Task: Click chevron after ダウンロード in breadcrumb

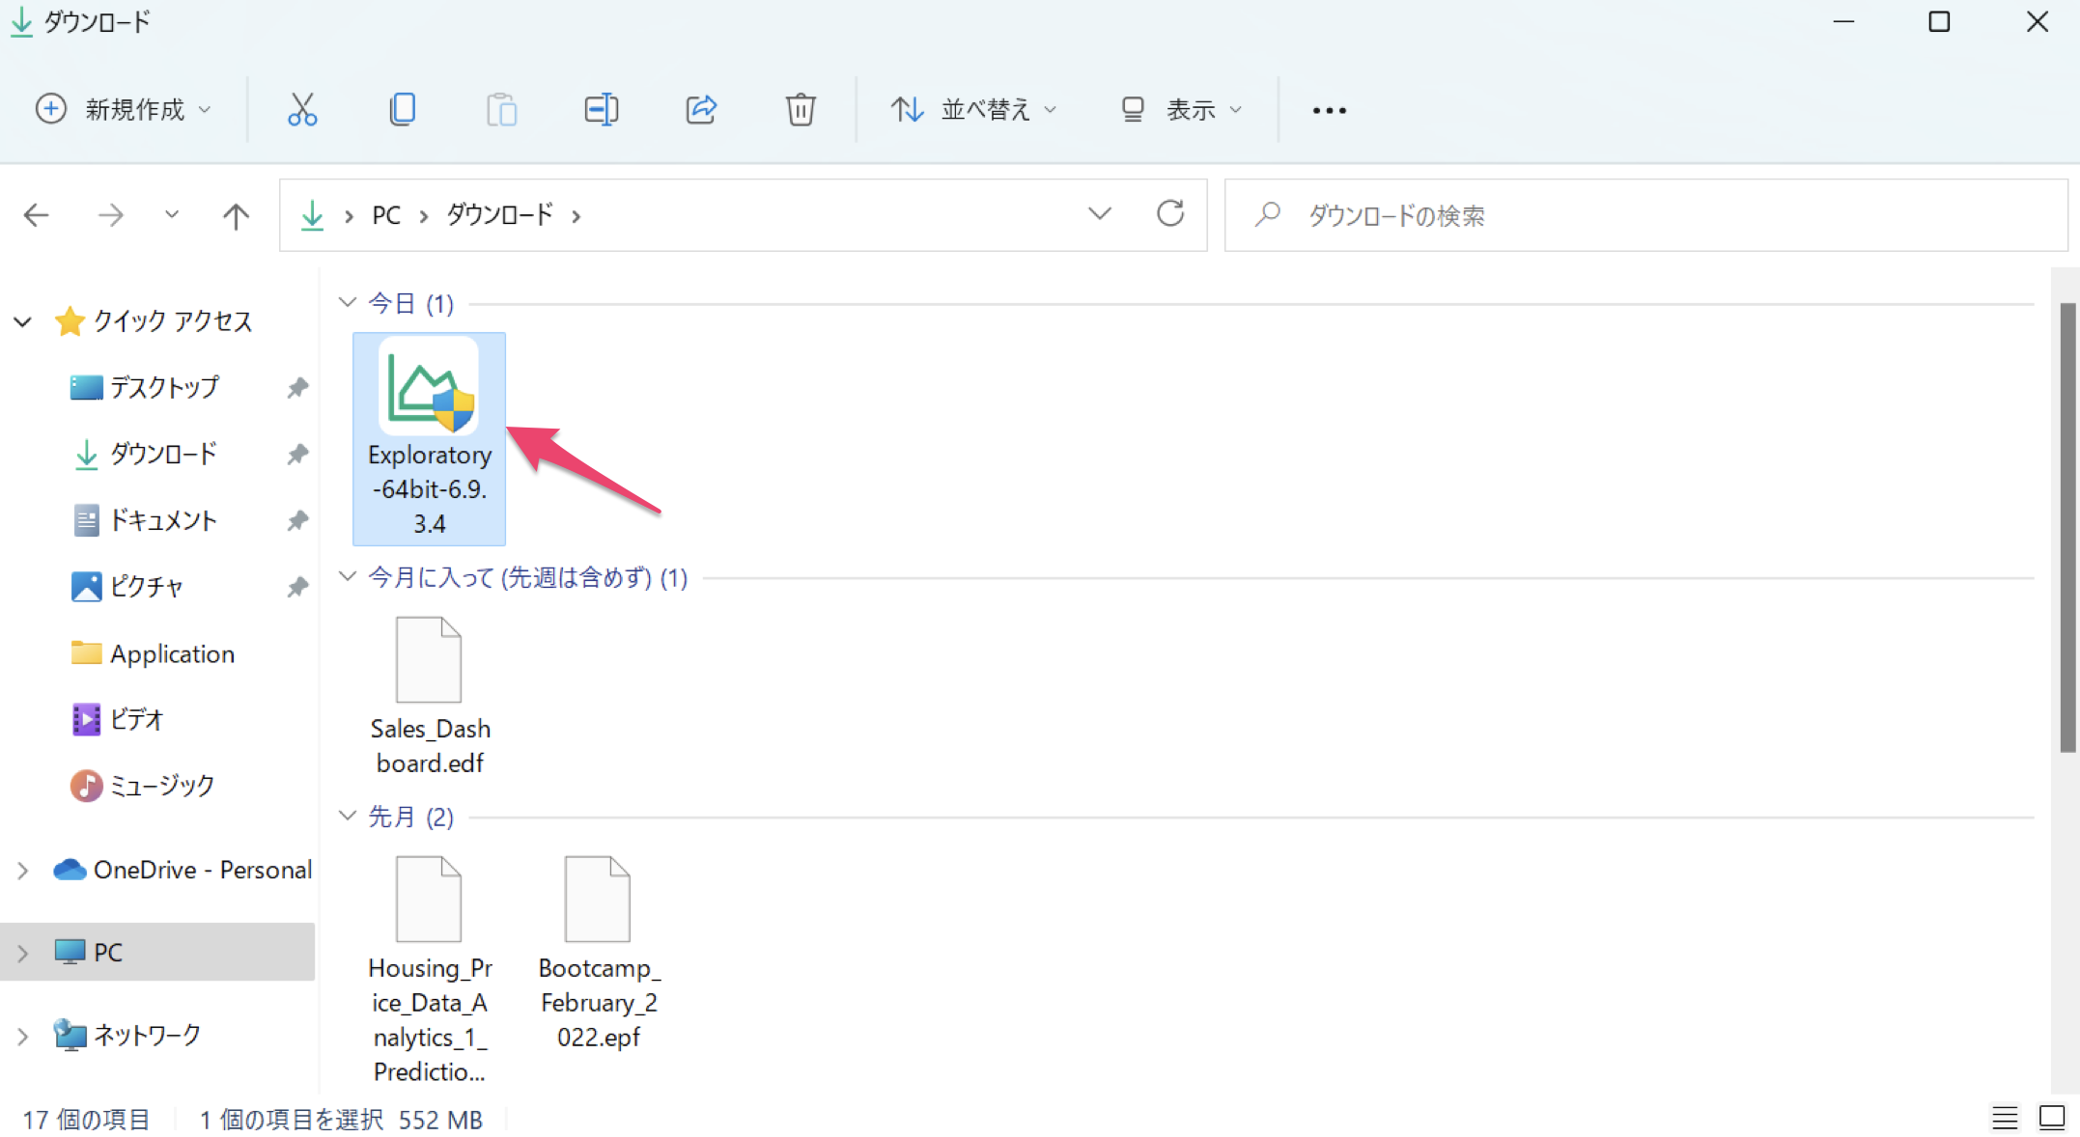Action: point(576,216)
